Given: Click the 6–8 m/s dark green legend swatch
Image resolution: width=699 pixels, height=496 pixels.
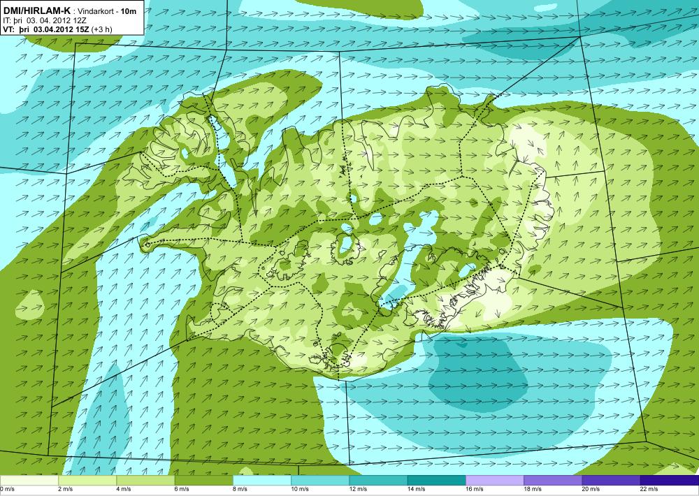Looking at the screenshot, I should (203, 481).
